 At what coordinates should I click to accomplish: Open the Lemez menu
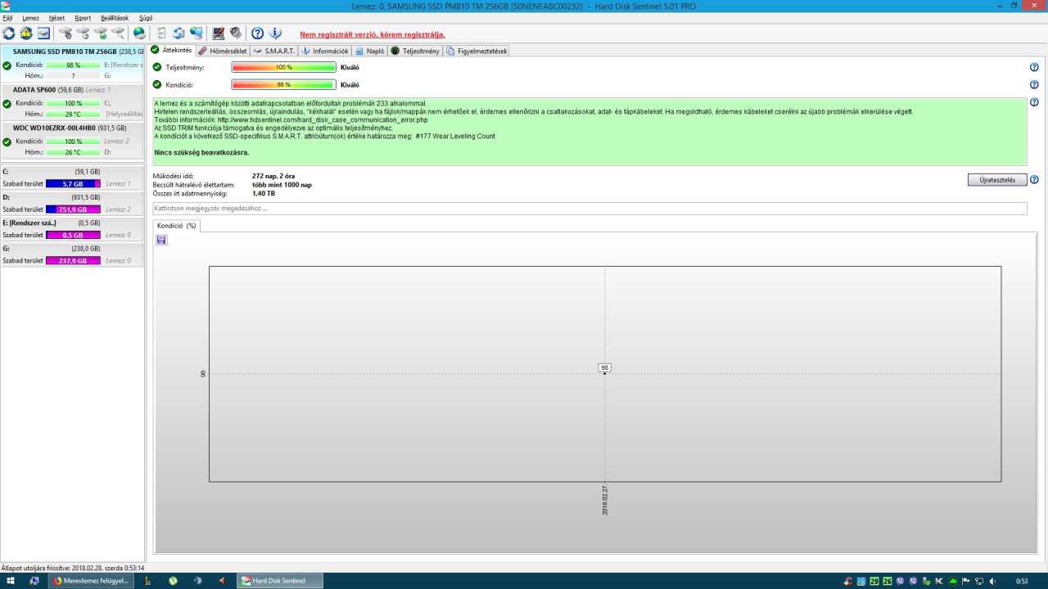point(31,18)
